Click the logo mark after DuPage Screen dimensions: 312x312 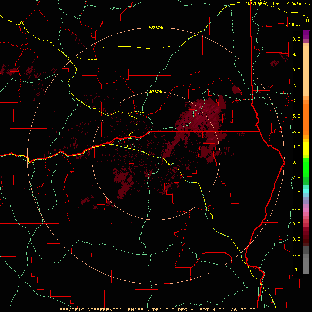point(309,4)
